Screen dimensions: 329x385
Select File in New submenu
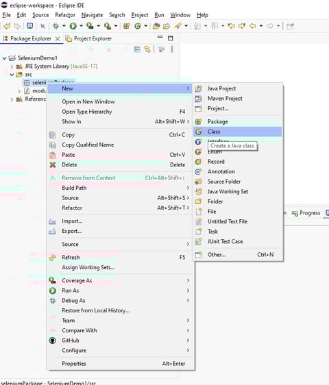(238, 212)
